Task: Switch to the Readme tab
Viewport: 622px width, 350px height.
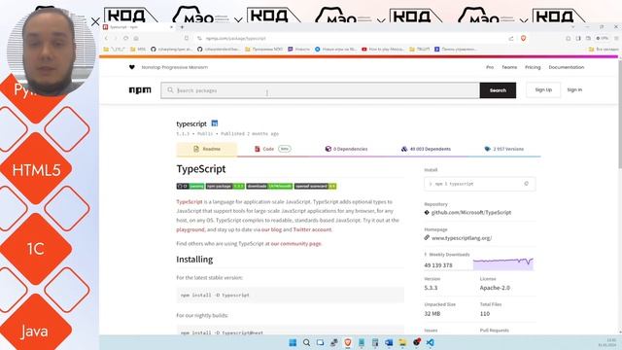Action: (x=207, y=149)
